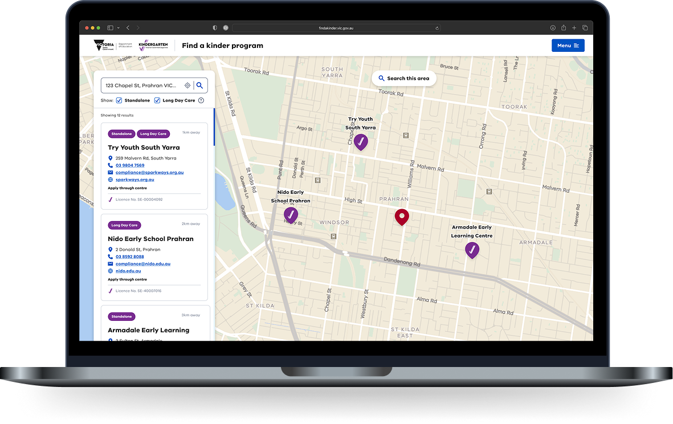This screenshot has height=424, width=673.
Task: Open compliance@sparkways.org.au email link
Action: 149,173
